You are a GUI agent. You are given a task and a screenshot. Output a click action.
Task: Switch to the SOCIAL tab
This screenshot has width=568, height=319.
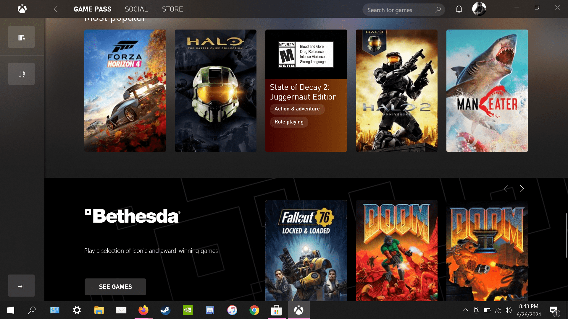(x=136, y=9)
